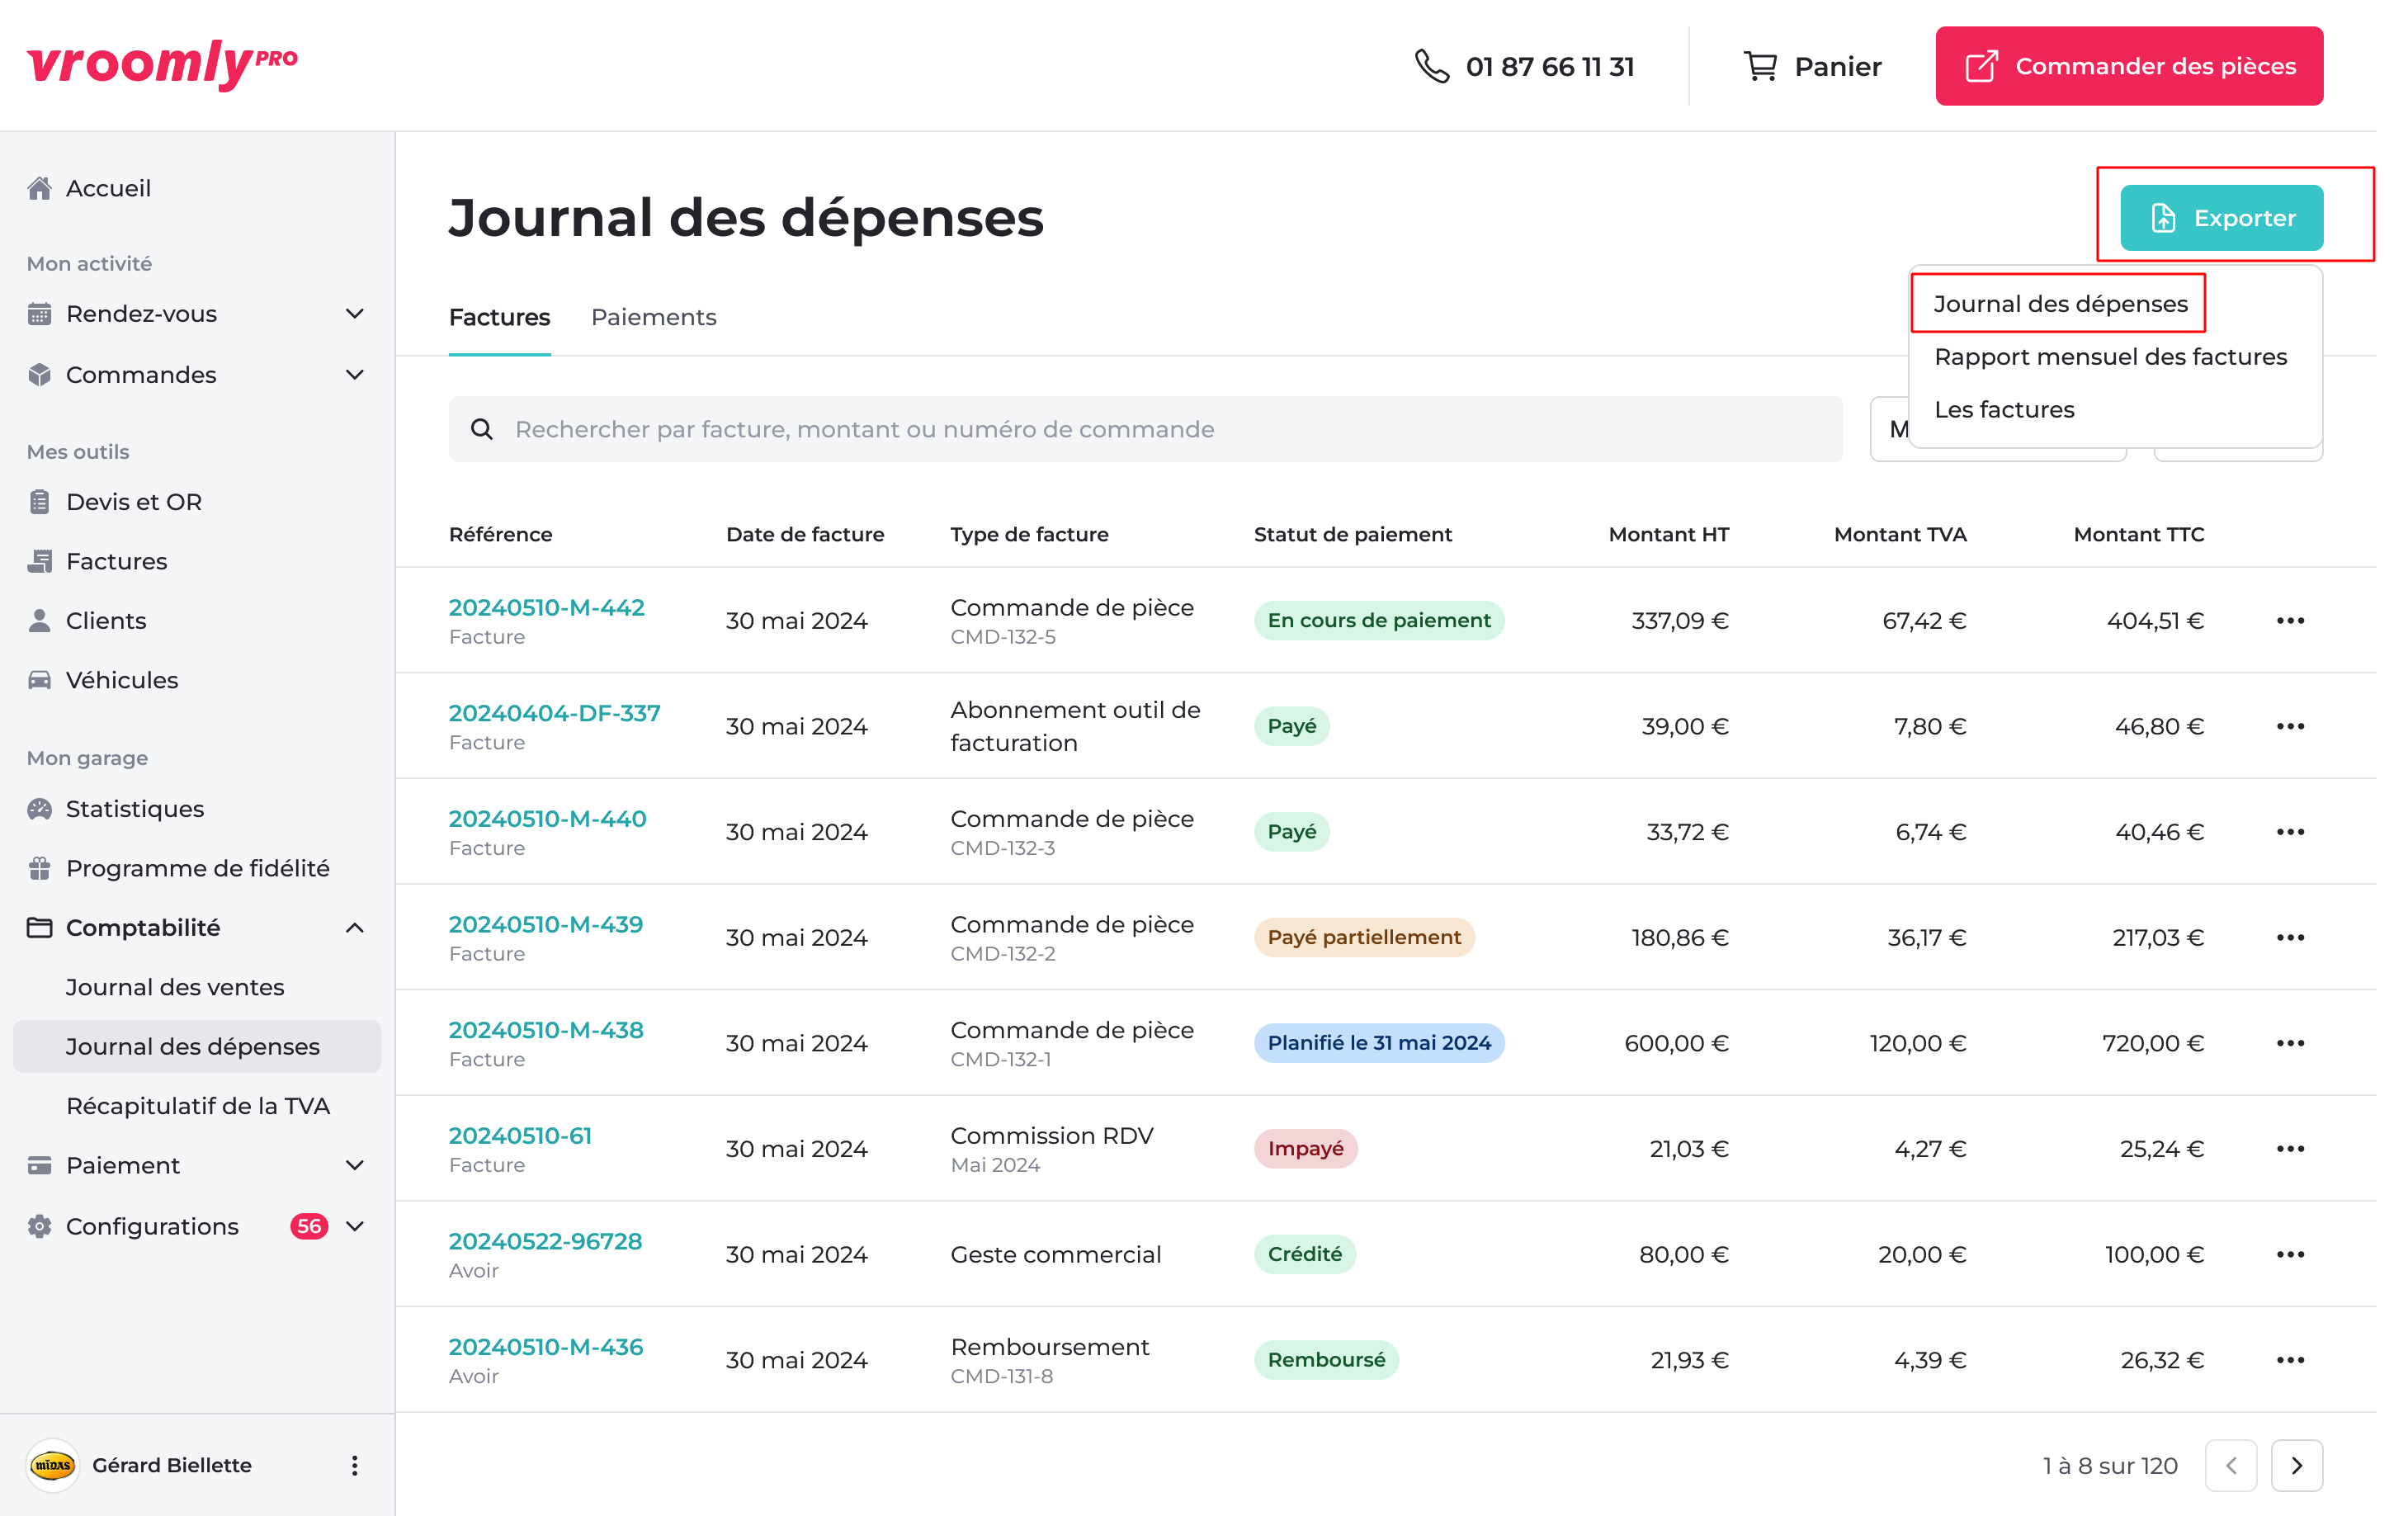Click the Montant TTC column header
The width and height of the screenshot is (2408, 1516).
[2138, 534]
